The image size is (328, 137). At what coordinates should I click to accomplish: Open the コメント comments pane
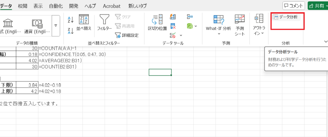point(294,6)
